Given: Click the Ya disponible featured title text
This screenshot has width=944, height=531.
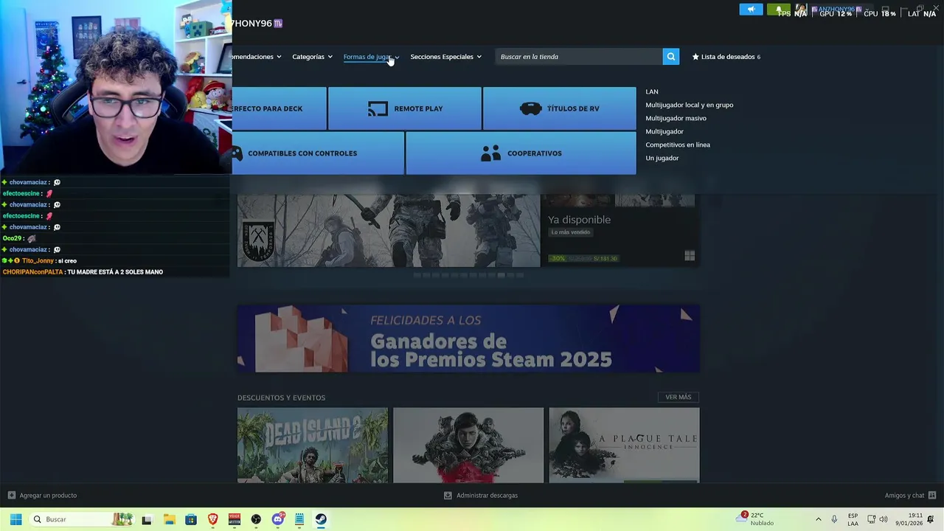Looking at the screenshot, I should coord(579,220).
